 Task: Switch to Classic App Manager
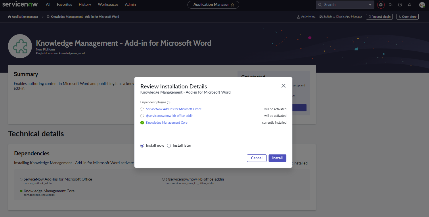[341, 16]
